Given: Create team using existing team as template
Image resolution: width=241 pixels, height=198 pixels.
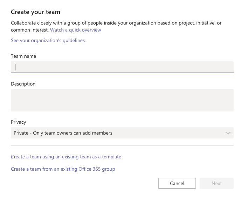Looking at the screenshot, I should click(x=66, y=157).
